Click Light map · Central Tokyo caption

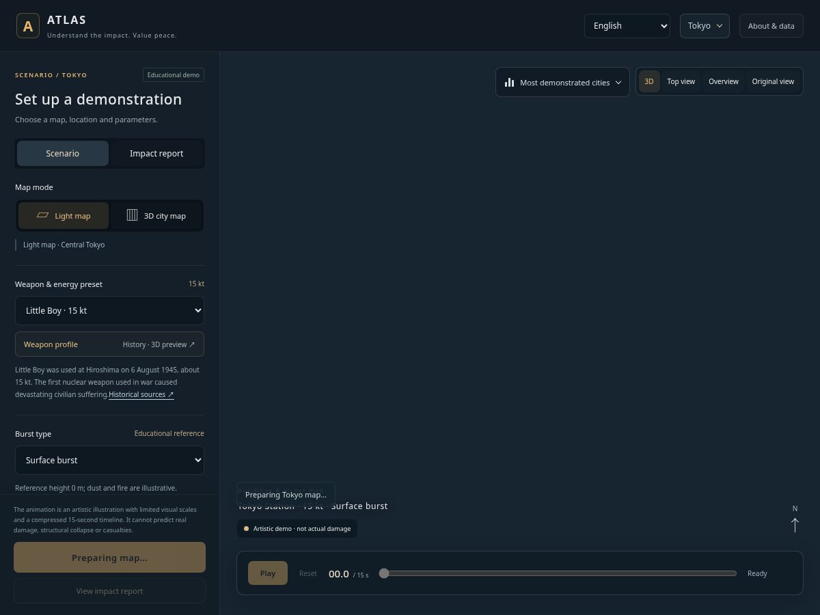[64, 245]
